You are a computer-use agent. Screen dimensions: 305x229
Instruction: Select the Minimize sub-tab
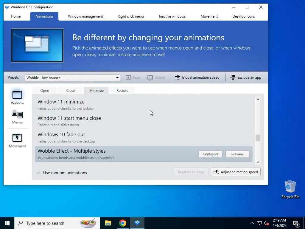click(96, 91)
